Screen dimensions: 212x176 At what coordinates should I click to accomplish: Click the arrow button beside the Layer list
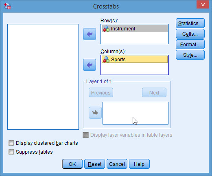[x=95, y=113]
